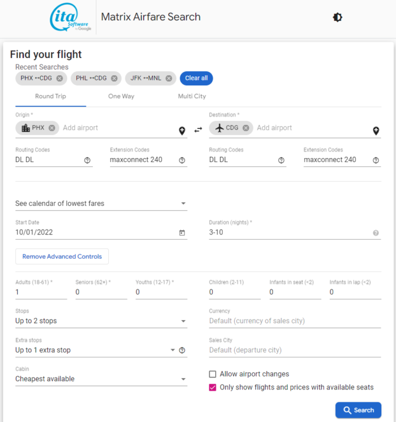This screenshot has width=396, height=422.
Task: Remove PHX from the origin field
Action: (52, 128)
